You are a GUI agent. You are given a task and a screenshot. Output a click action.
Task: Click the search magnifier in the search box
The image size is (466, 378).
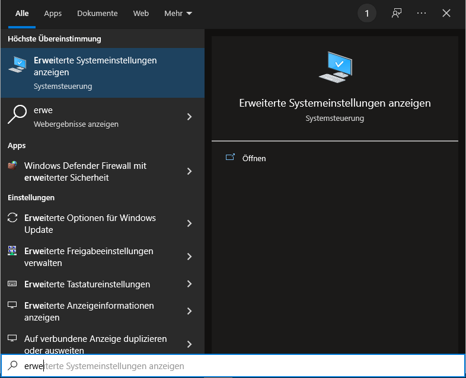click(13, 366)
